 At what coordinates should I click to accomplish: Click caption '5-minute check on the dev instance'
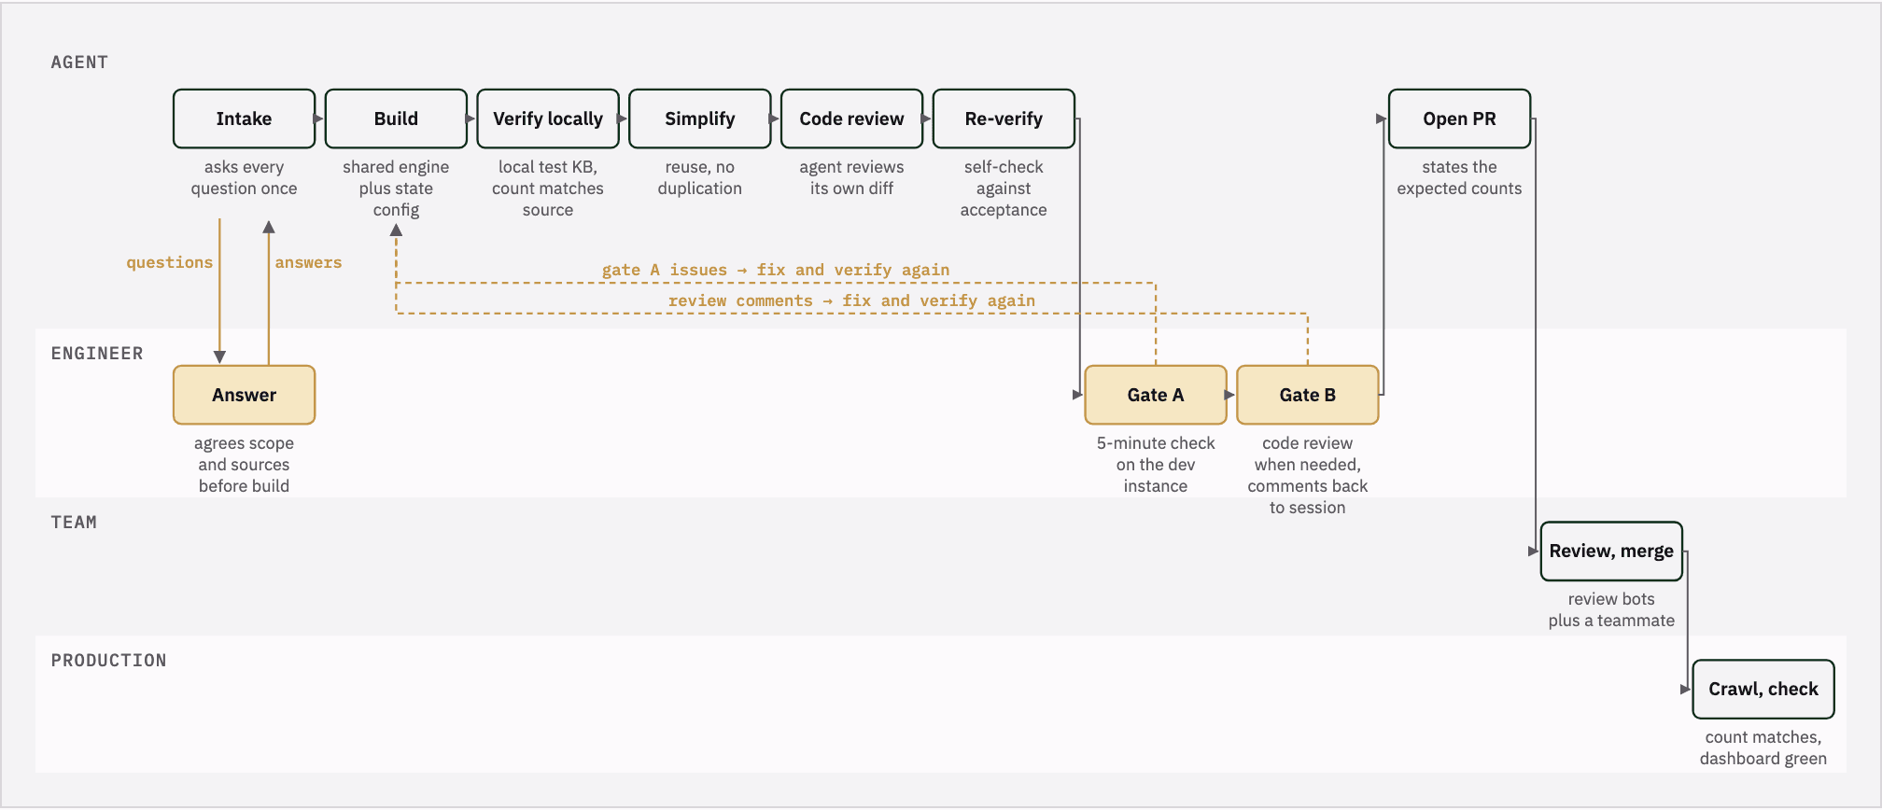[1156, 465]
